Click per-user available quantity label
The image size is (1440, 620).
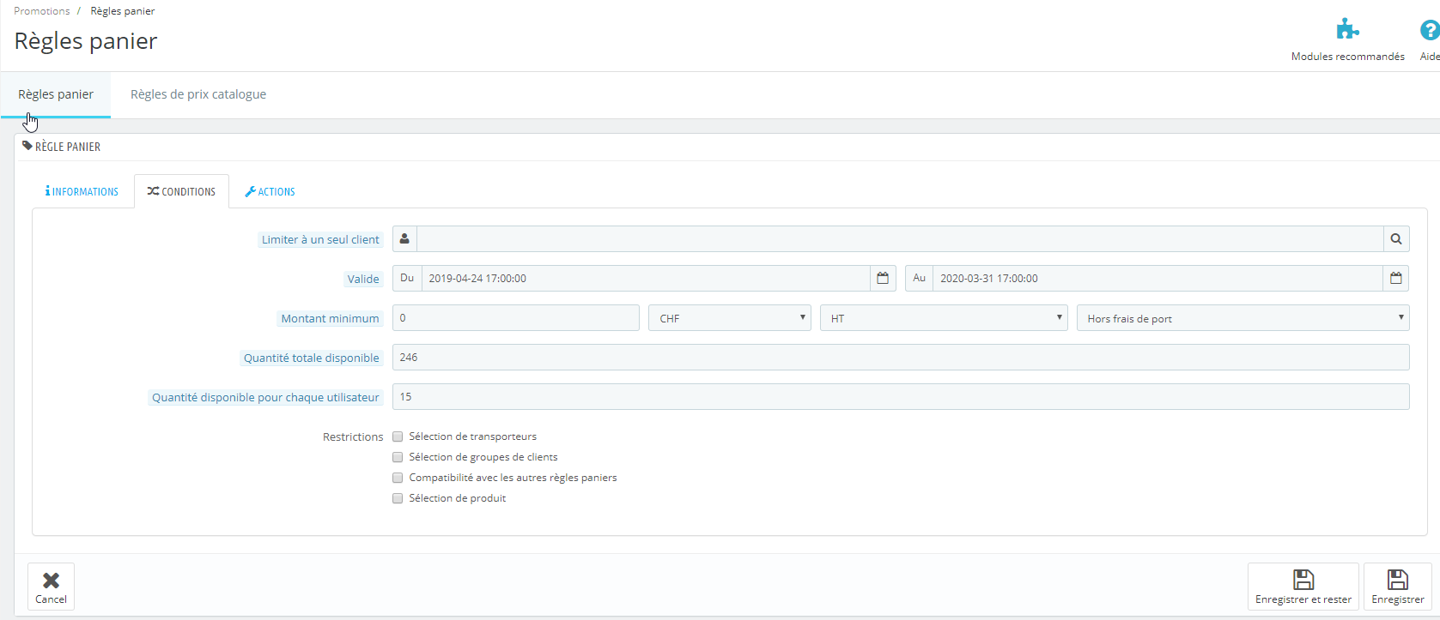tap(265, 397)
